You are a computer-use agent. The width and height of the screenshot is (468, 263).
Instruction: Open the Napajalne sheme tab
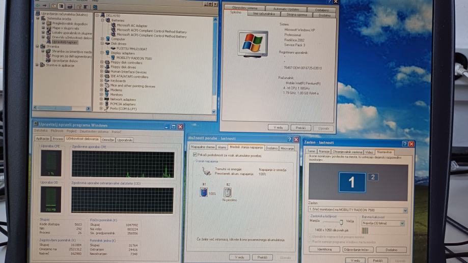point(203,147)
